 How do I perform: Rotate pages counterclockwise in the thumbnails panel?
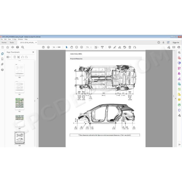coord(22,57)
